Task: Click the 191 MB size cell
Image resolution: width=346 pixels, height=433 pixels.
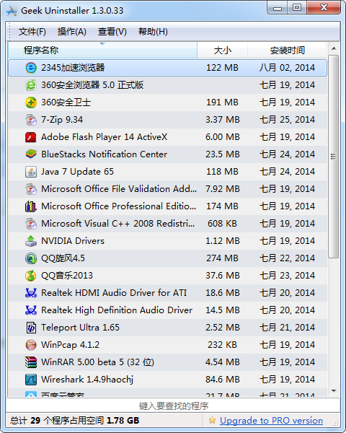Action: (222, 102)
